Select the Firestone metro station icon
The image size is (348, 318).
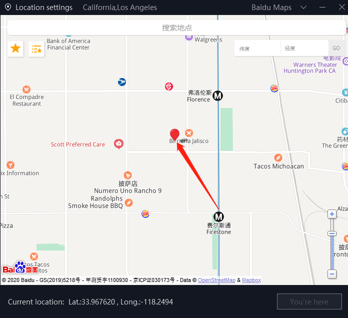tap(218, 216)
